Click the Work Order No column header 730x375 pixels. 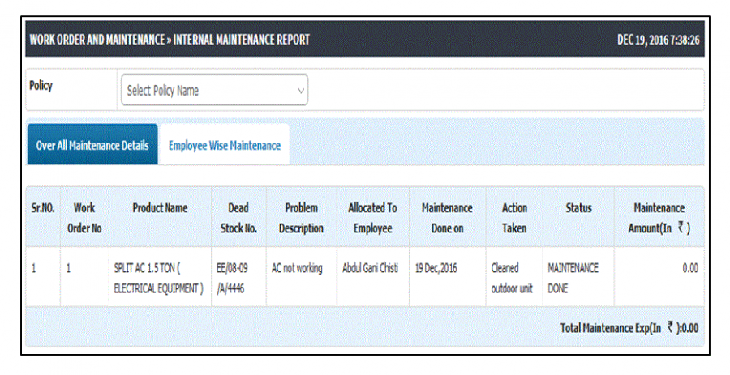click(x=84, y=218)
